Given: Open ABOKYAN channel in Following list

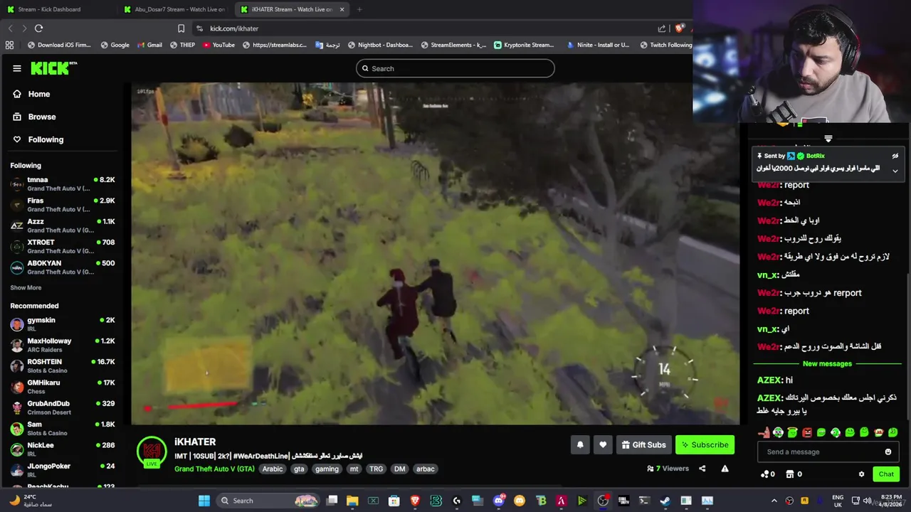Looking at the screenshot, I should [63, 267].
